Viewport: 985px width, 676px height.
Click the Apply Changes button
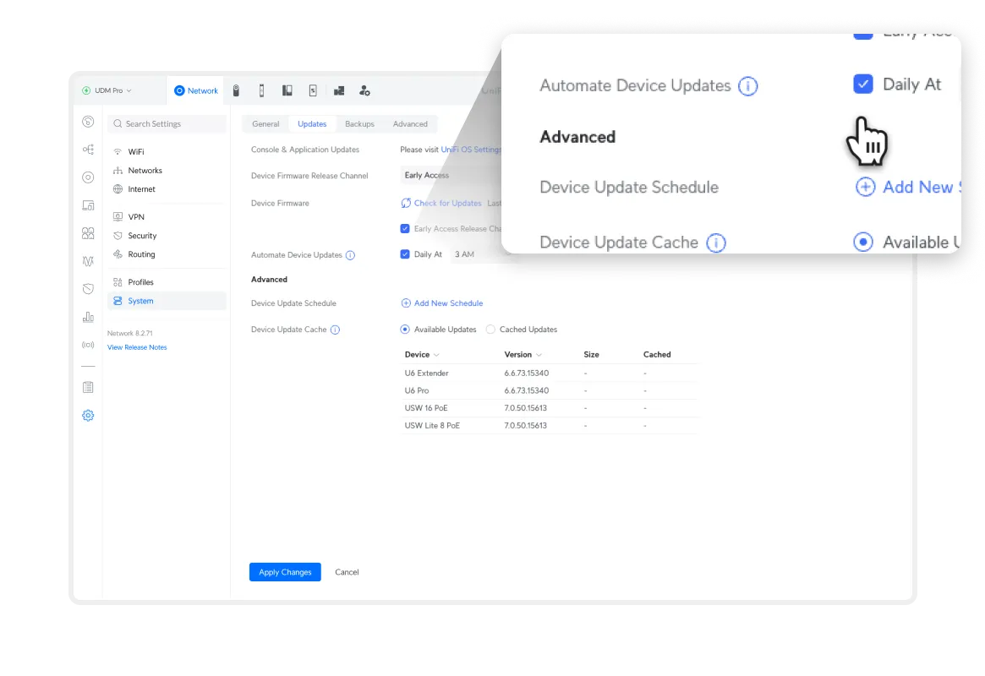pyautogui.click(x=285, y=572)
